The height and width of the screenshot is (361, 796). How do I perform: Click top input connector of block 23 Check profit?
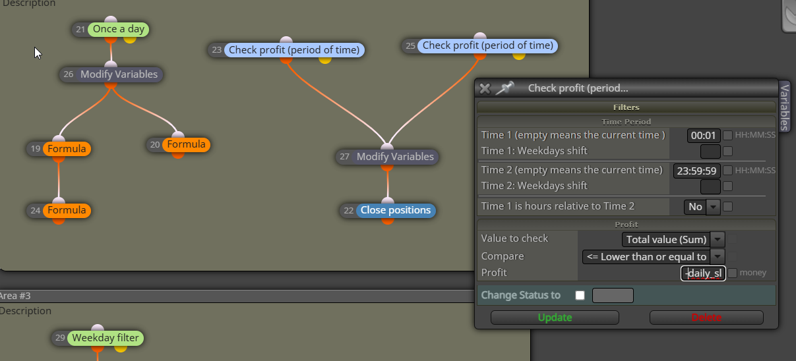coord(286,40)
